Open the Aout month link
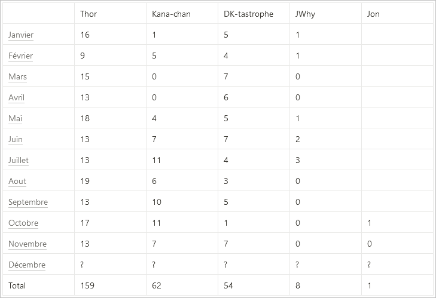 click(17, 181)
